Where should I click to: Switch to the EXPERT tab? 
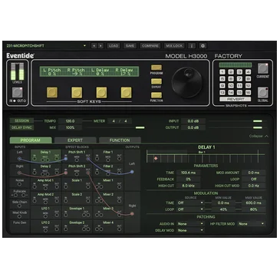pyautogui.click(x=75, y=140)
